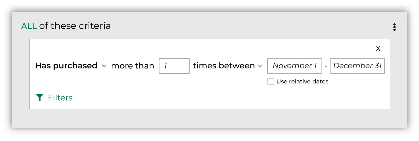419x141 pixels.
Task: Click the Use relative dates label
Action: [x=302, y=81]
